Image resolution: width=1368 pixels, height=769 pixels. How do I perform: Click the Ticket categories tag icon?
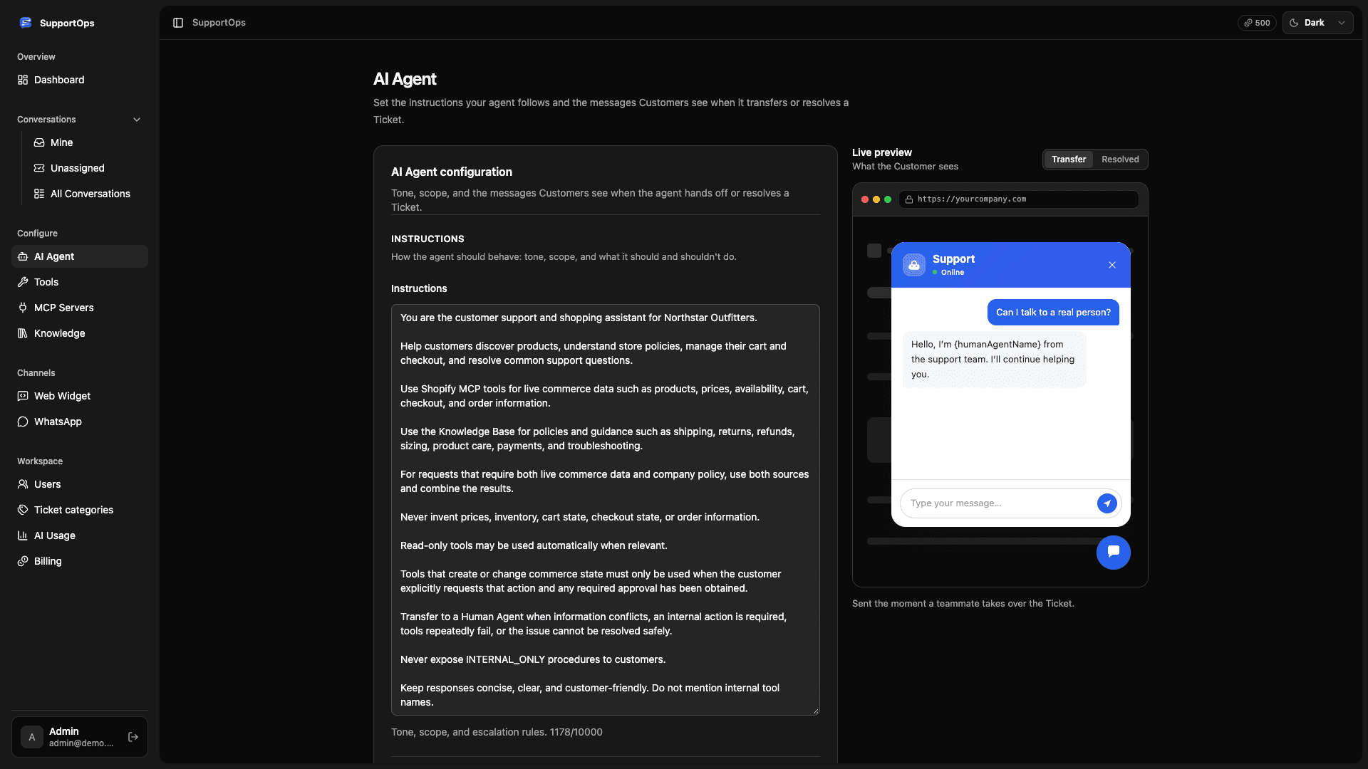(x=23, y=510)
